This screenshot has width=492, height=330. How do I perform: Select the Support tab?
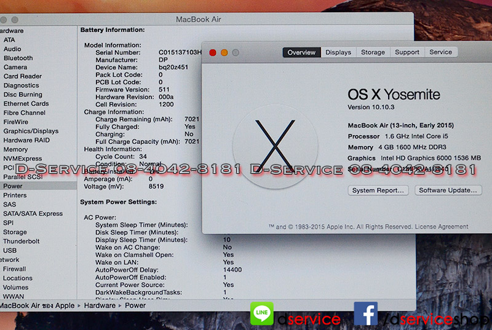point(407,52)
